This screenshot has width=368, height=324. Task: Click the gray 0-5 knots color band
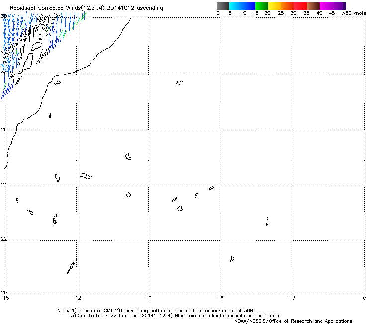point(223,6)
